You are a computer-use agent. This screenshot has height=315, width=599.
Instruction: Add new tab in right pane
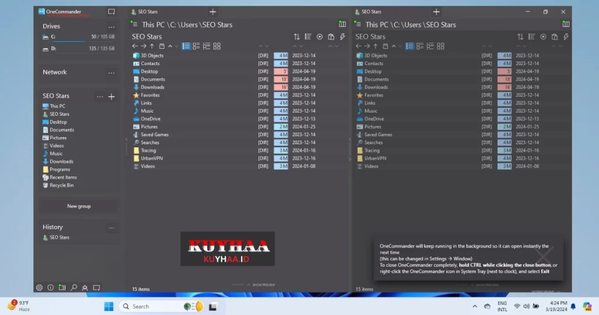pos(436,12)
